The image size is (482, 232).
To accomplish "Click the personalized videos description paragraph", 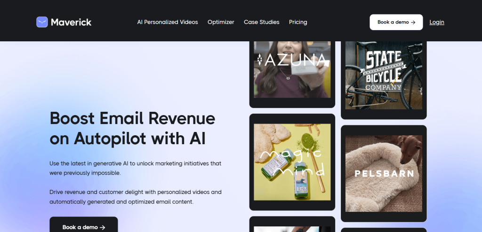I will click(135, 197).
